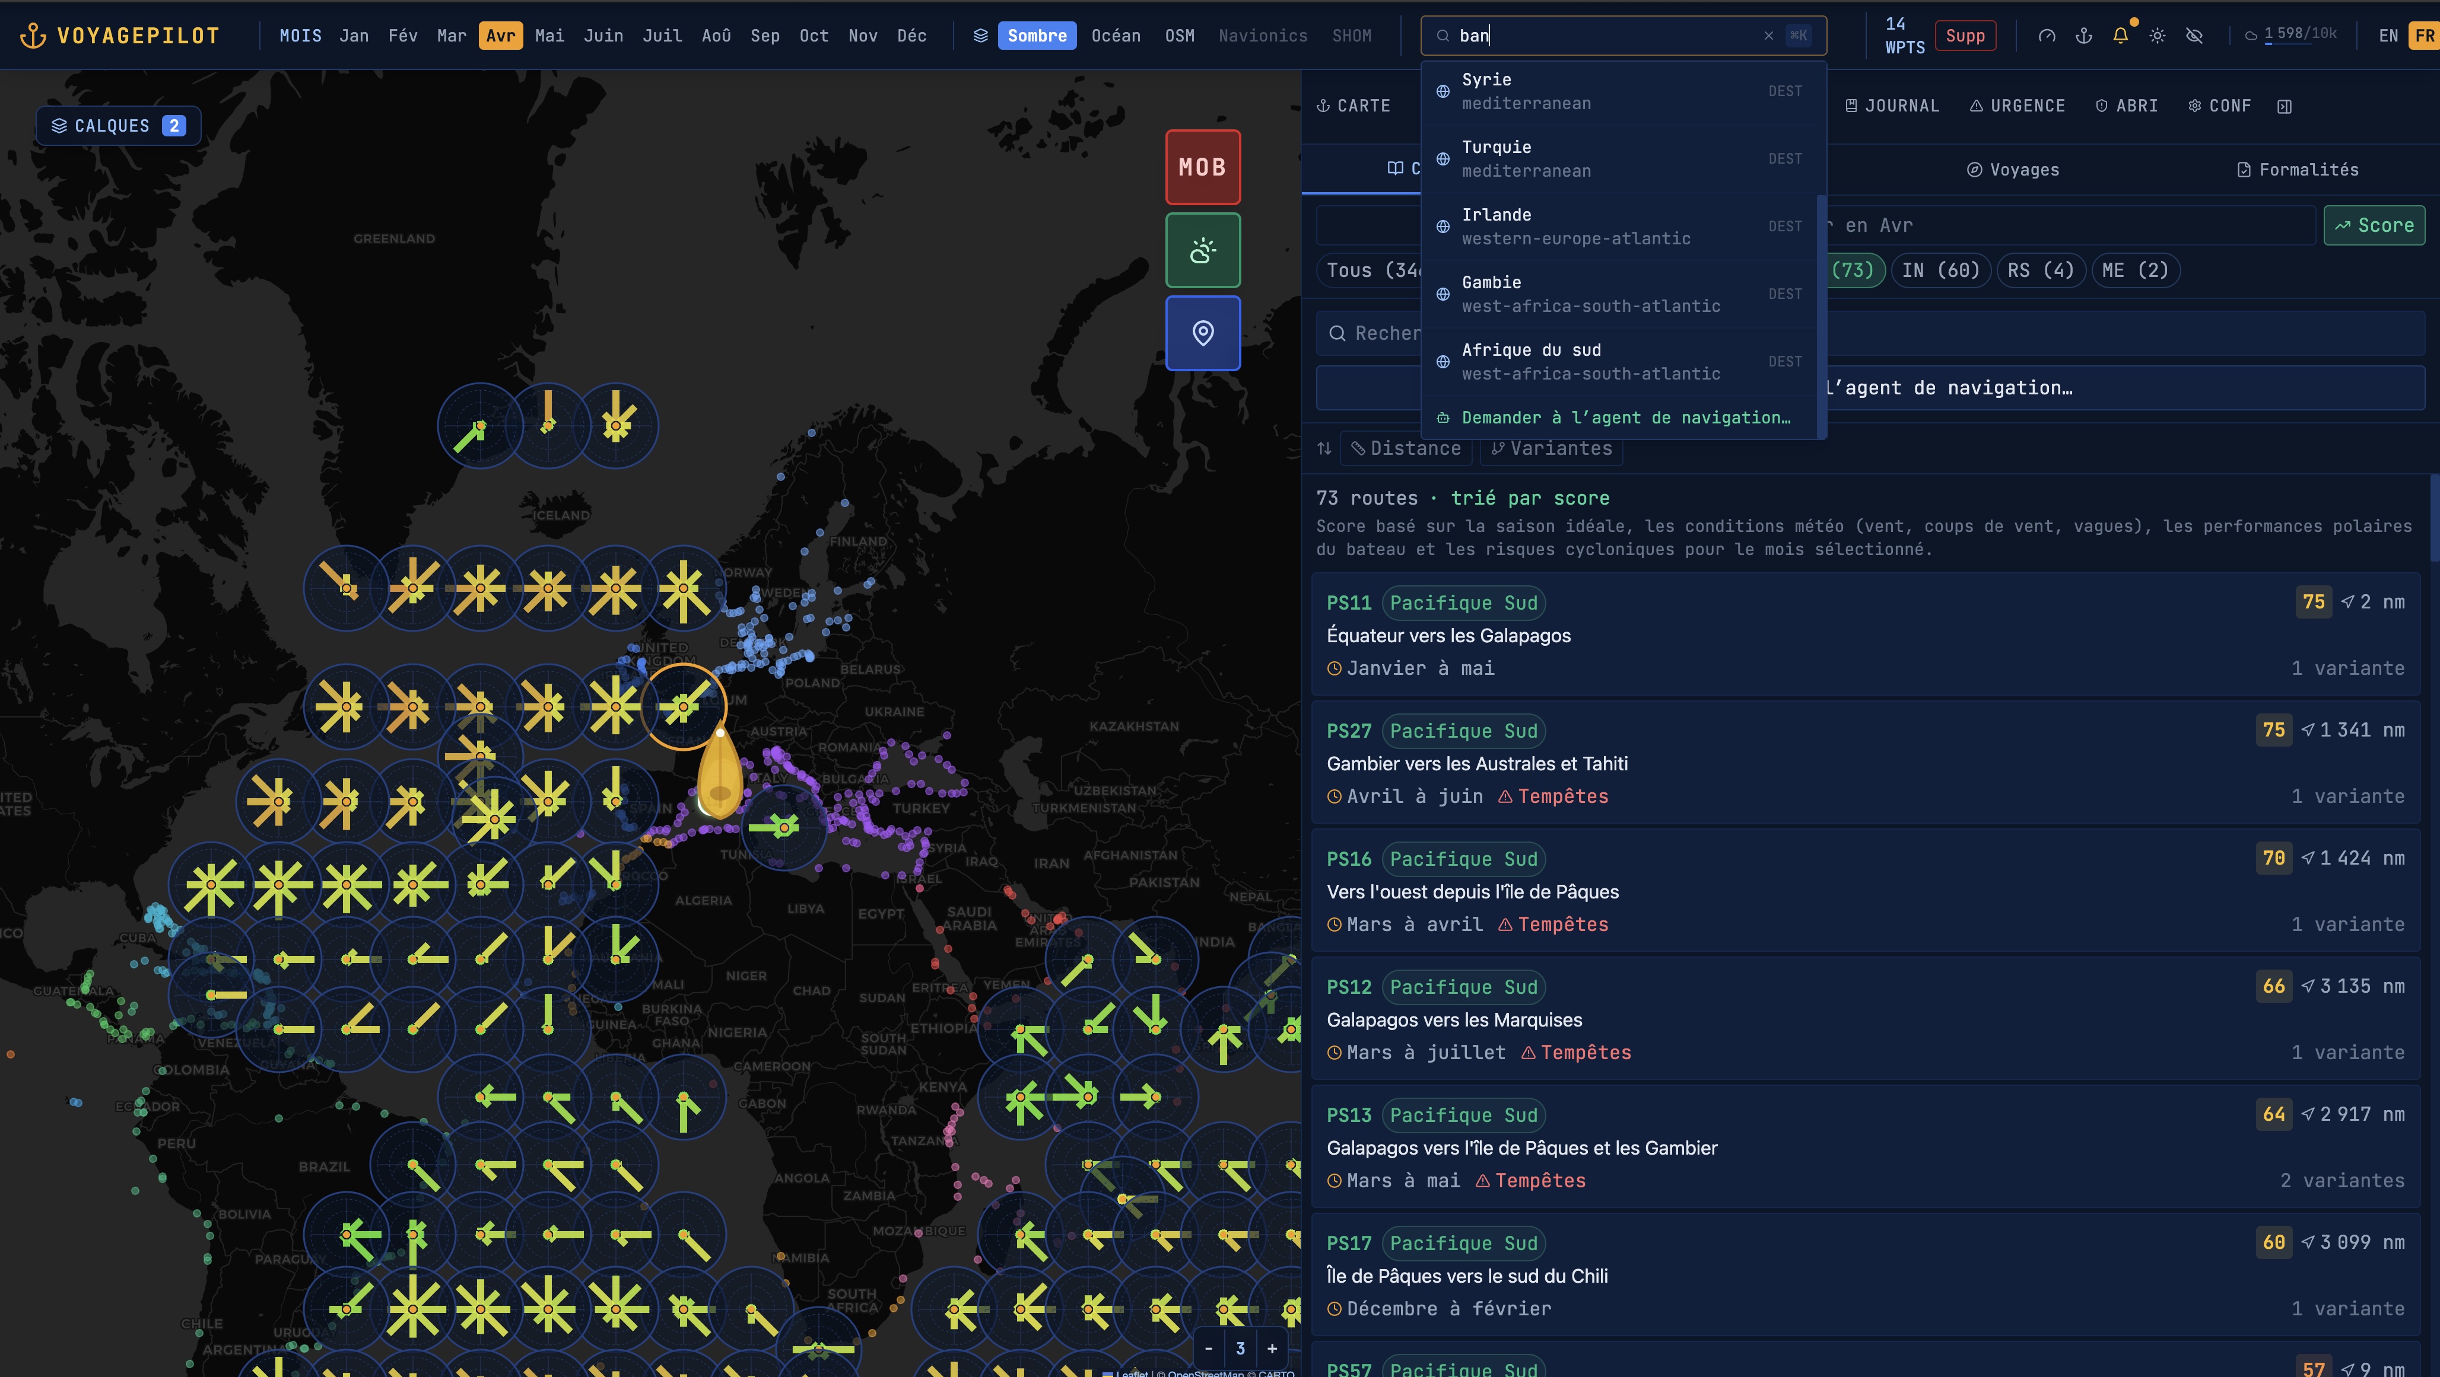Screen dimensions: 2440x1377
Task: Click the blue location pin map button
Action: [x=1203, y=333]
